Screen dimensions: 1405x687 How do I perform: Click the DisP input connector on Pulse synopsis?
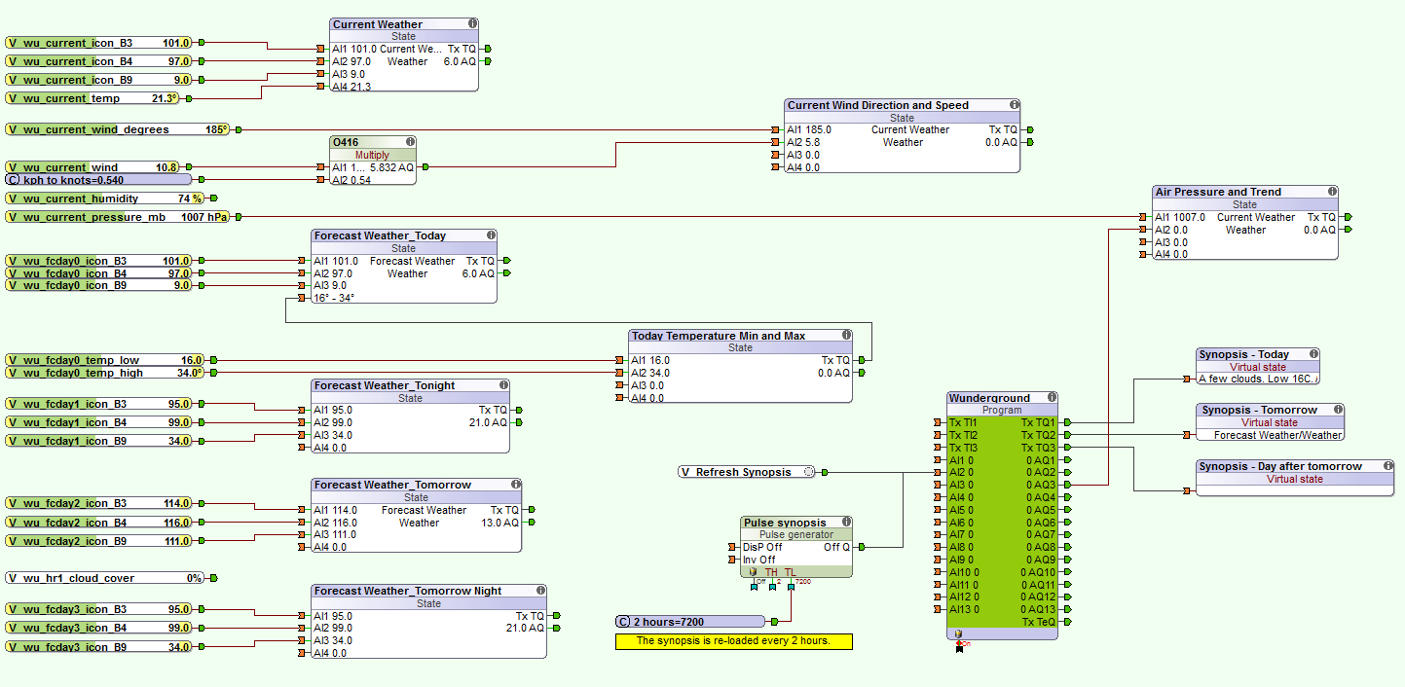[732, 547]
